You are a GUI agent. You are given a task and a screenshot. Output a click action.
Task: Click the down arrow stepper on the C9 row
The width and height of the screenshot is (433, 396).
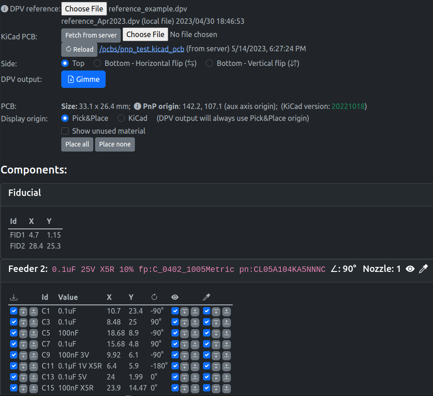click(x=23, y=355)
